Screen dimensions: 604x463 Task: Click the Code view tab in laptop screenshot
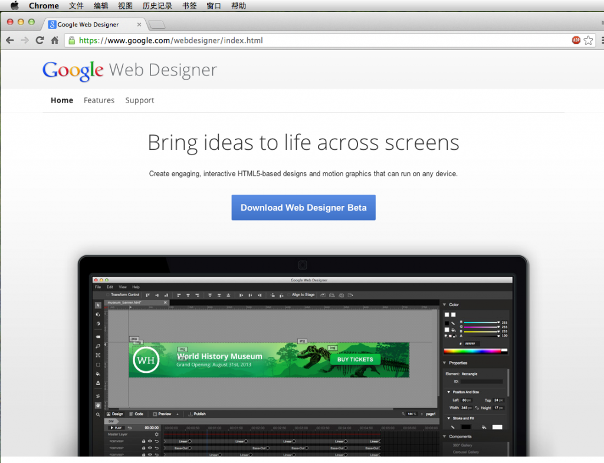coord(136,414)
